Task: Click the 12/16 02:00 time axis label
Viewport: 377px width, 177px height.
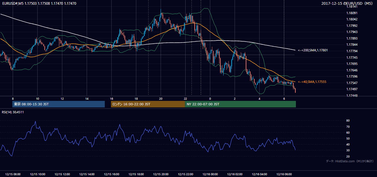Action: click(235, 174)
